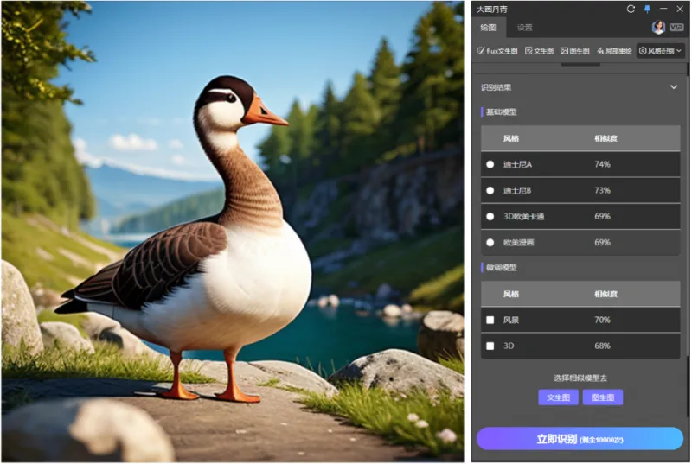This screenshot has height=464, width=692.
Task: Select the flux文生图 tool
Action: (x=497, y=51)
